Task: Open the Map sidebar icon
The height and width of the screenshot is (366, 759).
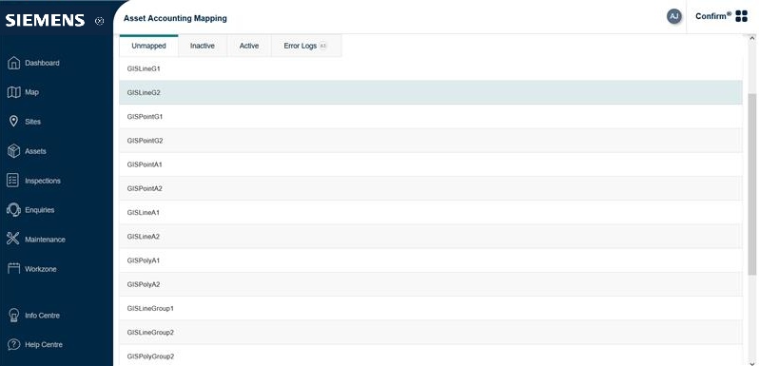Action: click(14, 92)
